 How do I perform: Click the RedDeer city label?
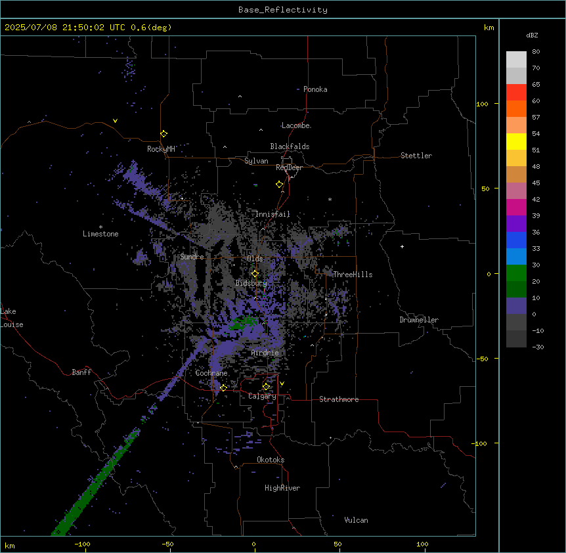click(x=289, y=167)
